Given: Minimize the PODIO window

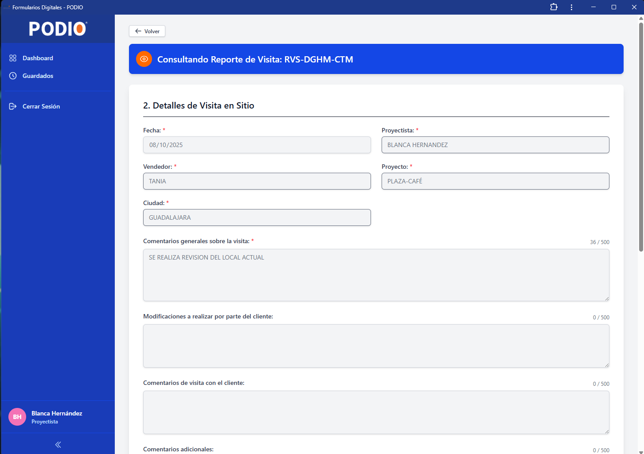Looking at the screenshot, I should [593, 7].
